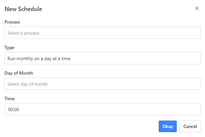
Task: Click into the Time input field
Action: click(x=102, y=109)
